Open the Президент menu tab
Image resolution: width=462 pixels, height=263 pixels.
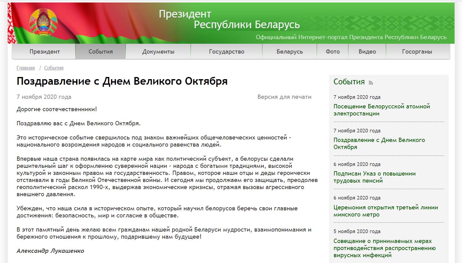tap(44, 51)
